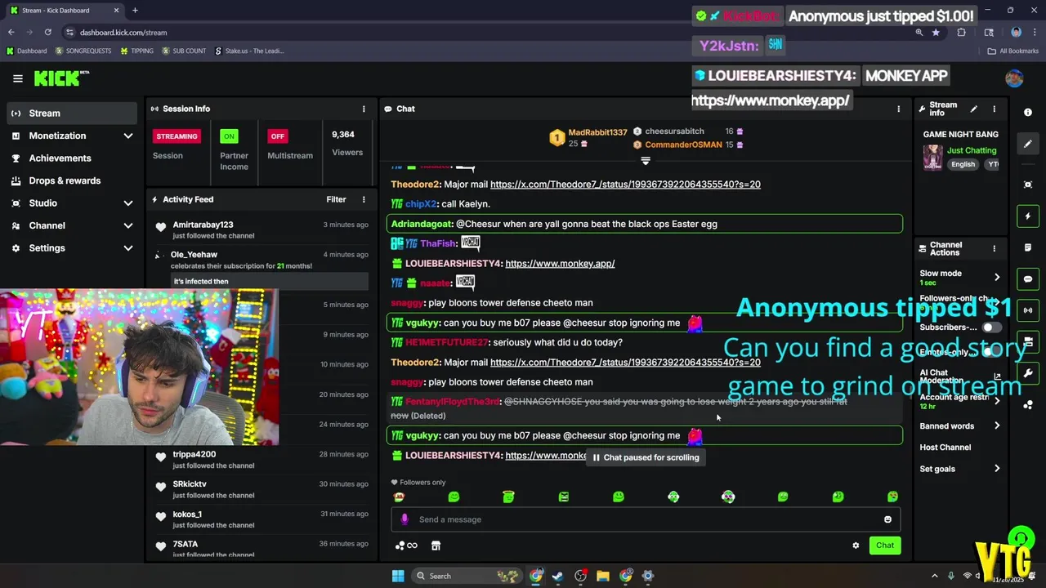Click the lightning bolt icon in the right rail
1046x588 pixels.
pyautogui.click(x=1028, y=216)
